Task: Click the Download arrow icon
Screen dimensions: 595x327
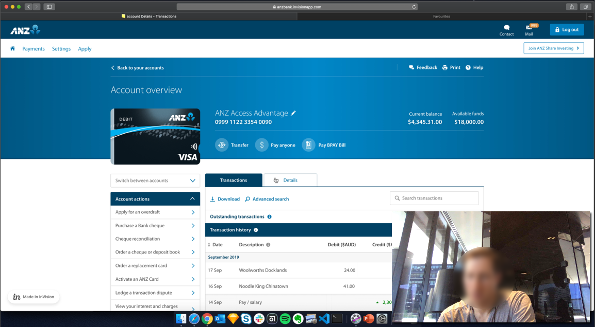Action: 212,198
